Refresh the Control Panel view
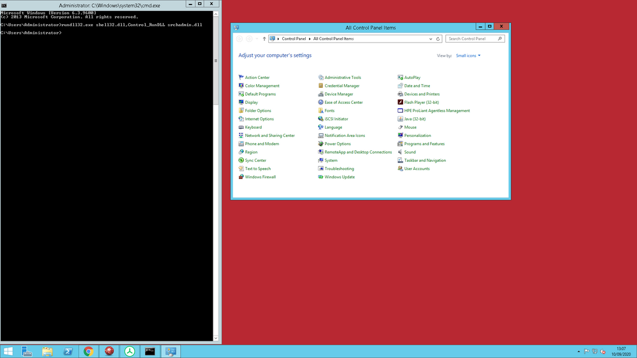Image resolution: width=637 pixels, height=358 pixels. click(438, 39)
